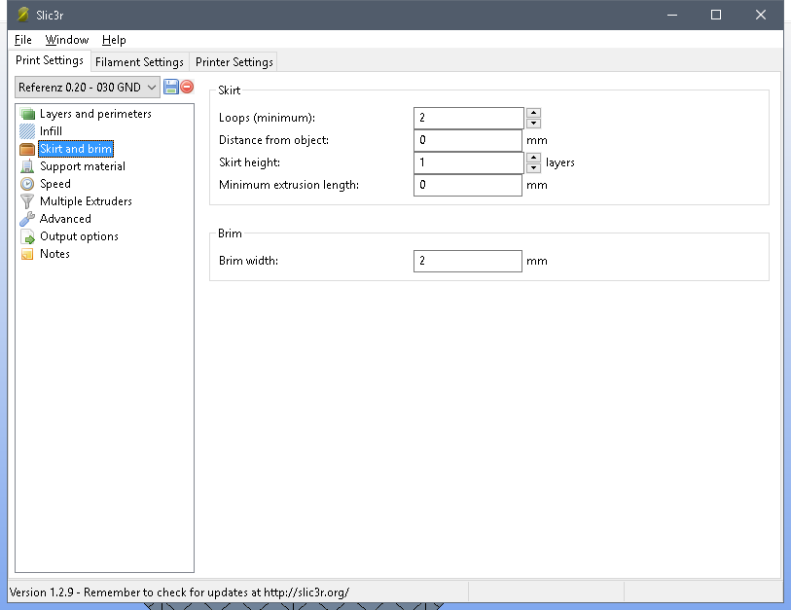Screen dimensions: 791x610
Task: Open the Advanced wrench settings
Action: point(64,219)
